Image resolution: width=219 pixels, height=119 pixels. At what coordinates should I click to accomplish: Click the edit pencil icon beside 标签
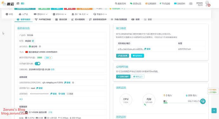pos(33,41)
